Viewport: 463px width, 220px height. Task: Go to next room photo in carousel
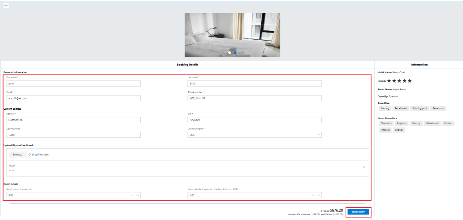click(275, 35)
